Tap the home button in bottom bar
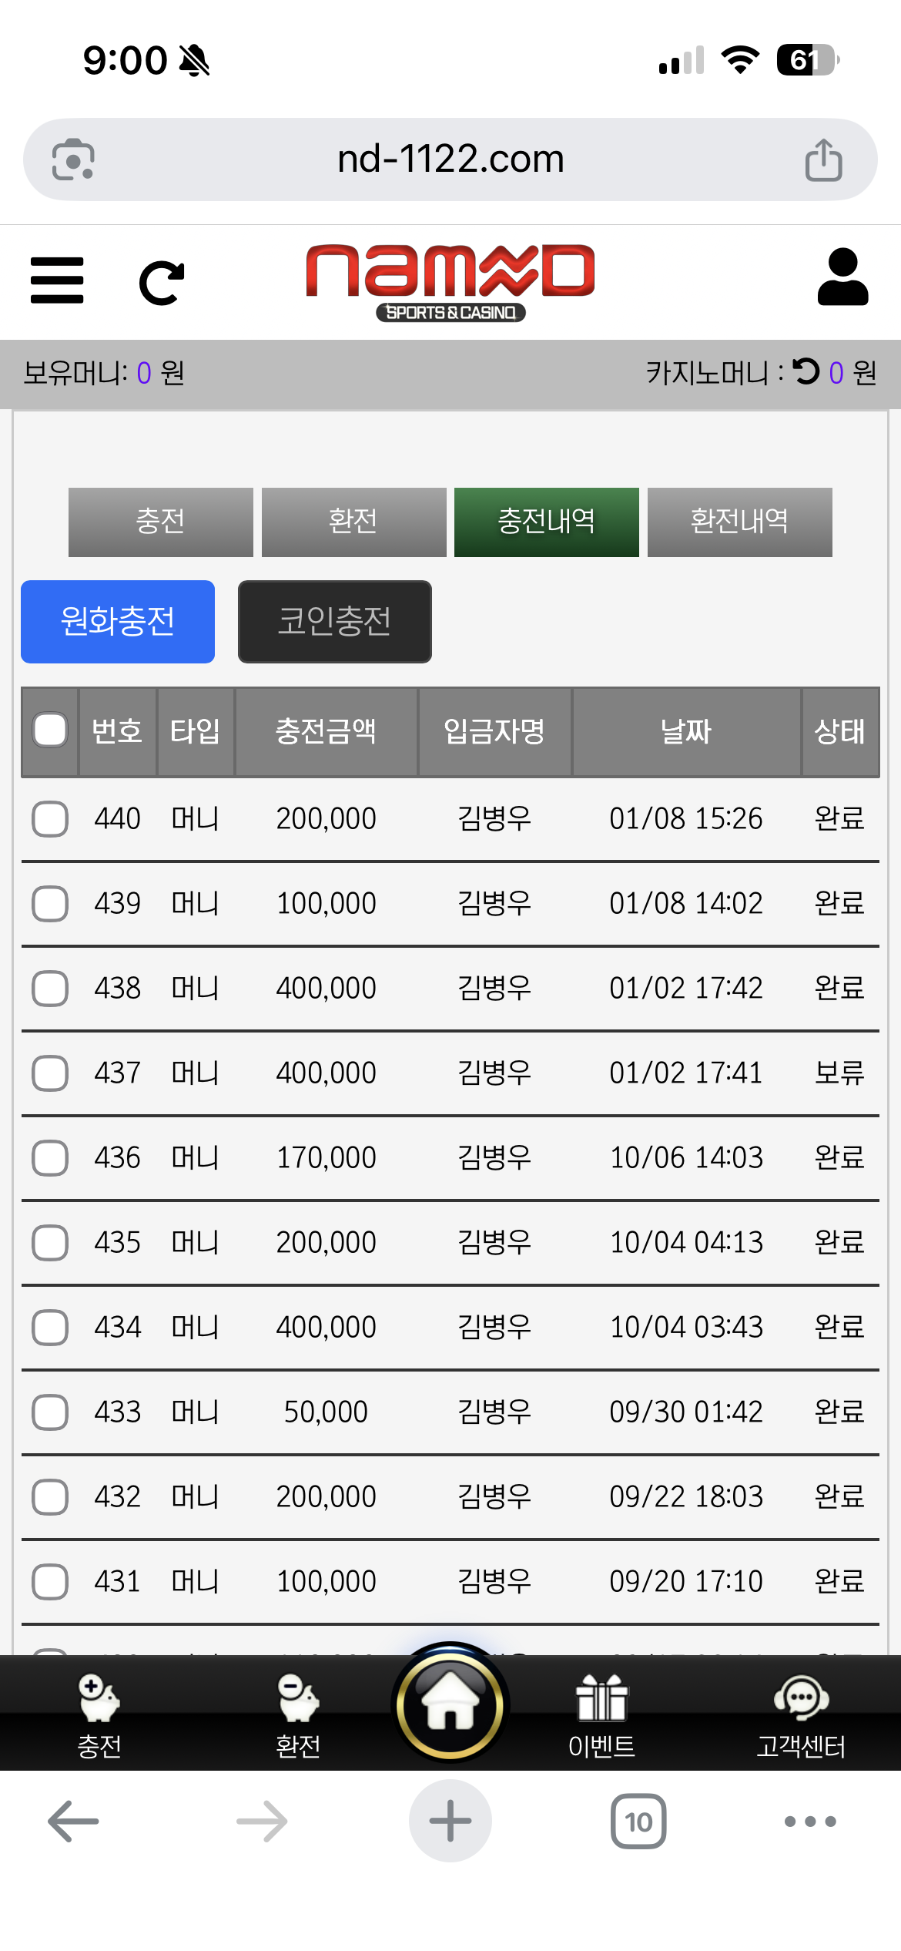This screenshot has height=1951, width=901. (450, 1704)
